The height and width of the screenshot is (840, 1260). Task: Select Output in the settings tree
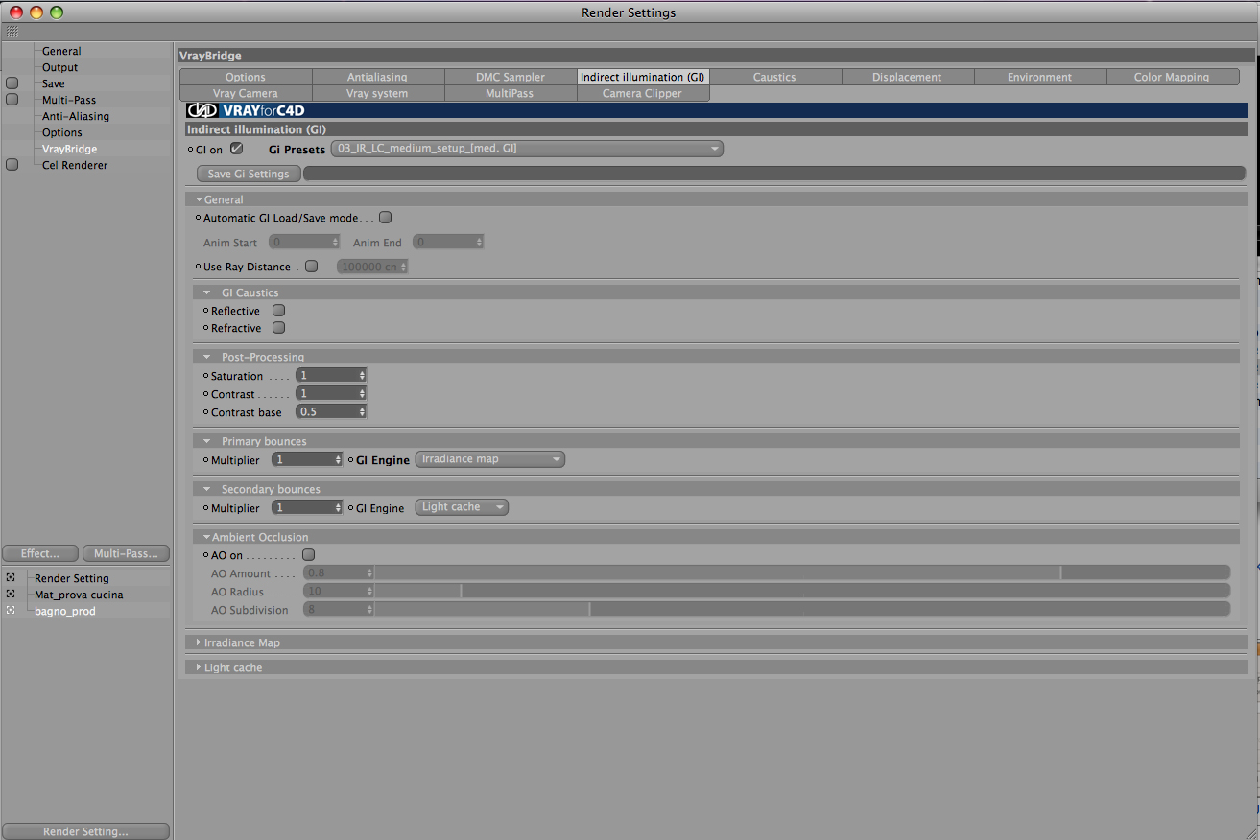point(60,67)
